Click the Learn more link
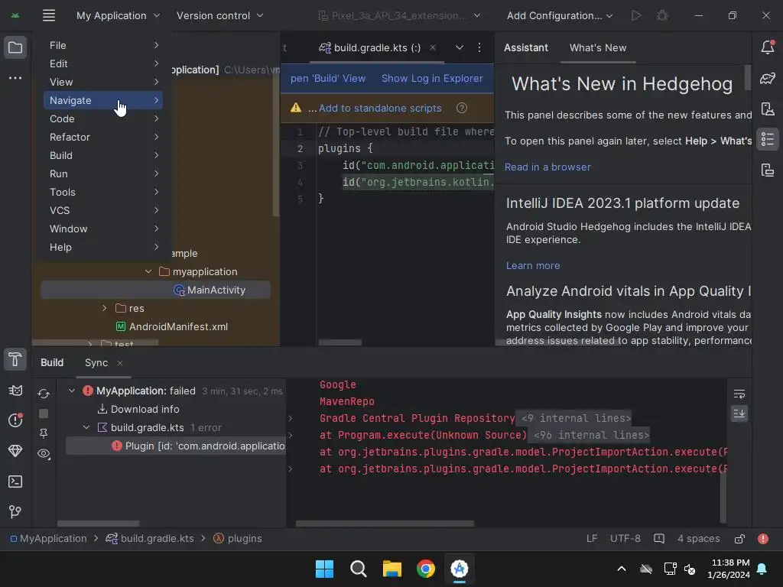783x587 pixels. pos(533,265)
